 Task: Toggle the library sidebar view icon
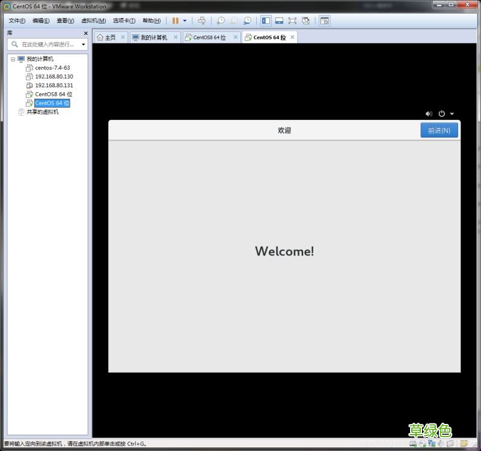(266, 20)
